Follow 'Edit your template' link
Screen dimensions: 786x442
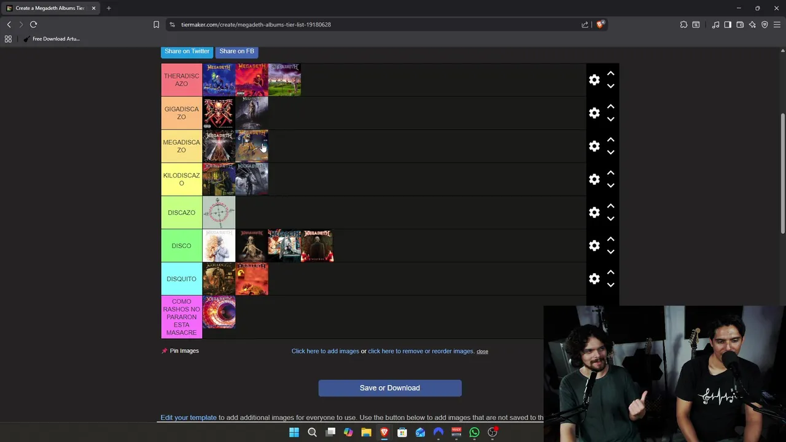(189, 417)
